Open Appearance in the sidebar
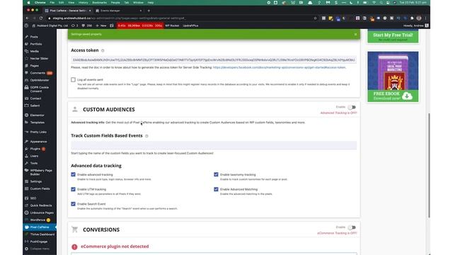The image size is (453, 255). pyautogui.click(x=38, y=142)
